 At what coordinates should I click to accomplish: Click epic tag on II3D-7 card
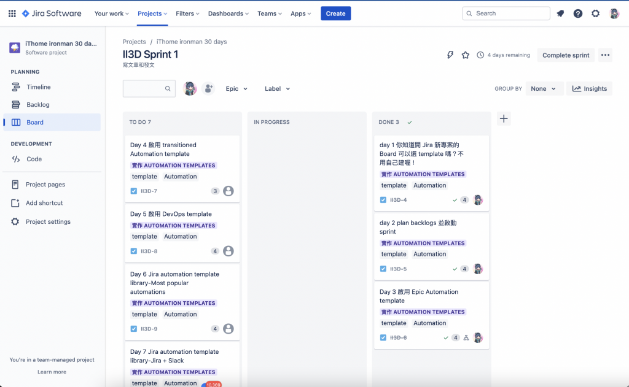coord(173,166)
